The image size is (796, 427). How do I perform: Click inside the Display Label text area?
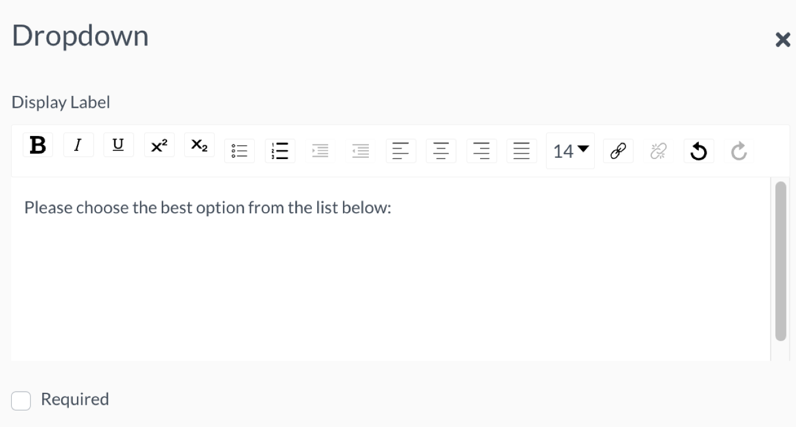click(x=391, y=269)
